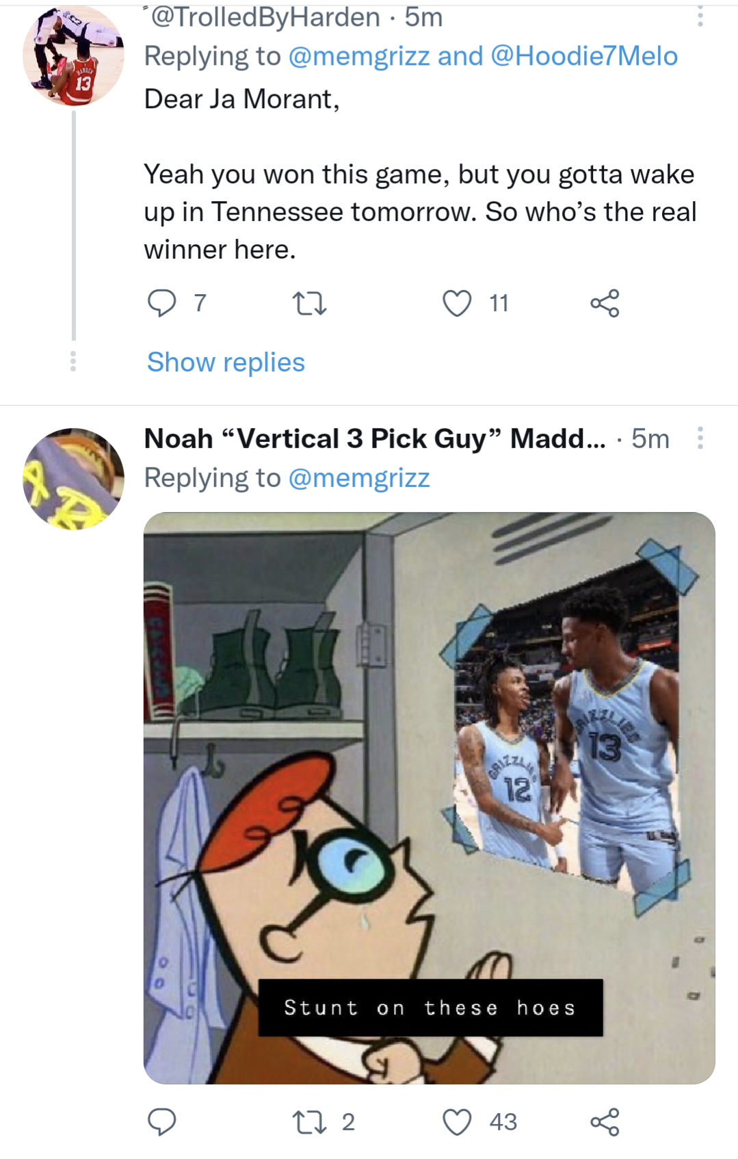Like the tweet with 11 likes
The width and height of the screenshot is (738, 1159).
point(457,303)
